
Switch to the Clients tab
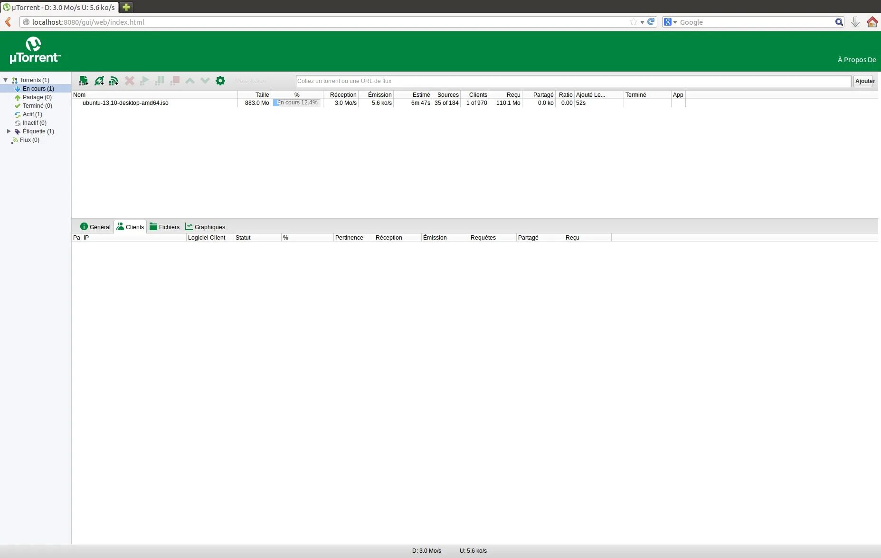[130, 227]
